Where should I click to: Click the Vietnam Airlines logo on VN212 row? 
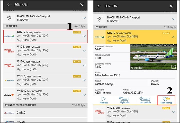tap(9, 80)
